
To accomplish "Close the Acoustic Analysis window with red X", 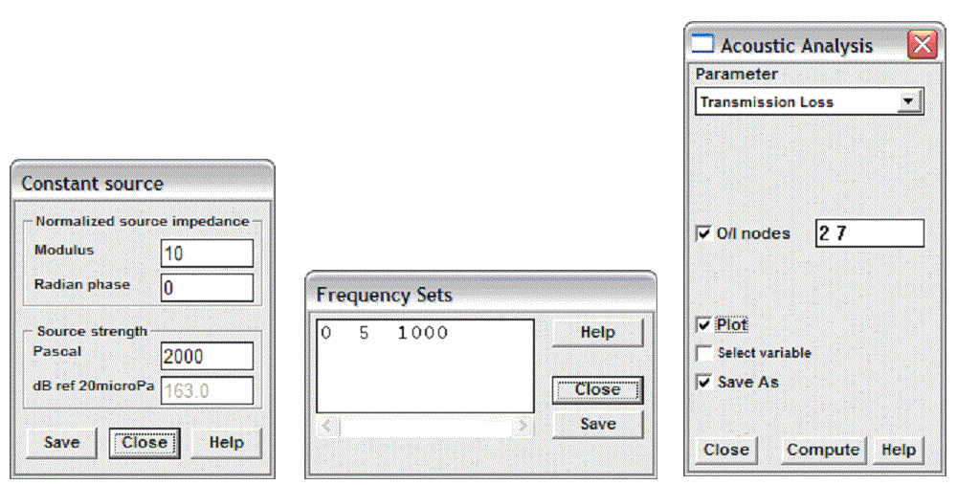I will (921, 45).
